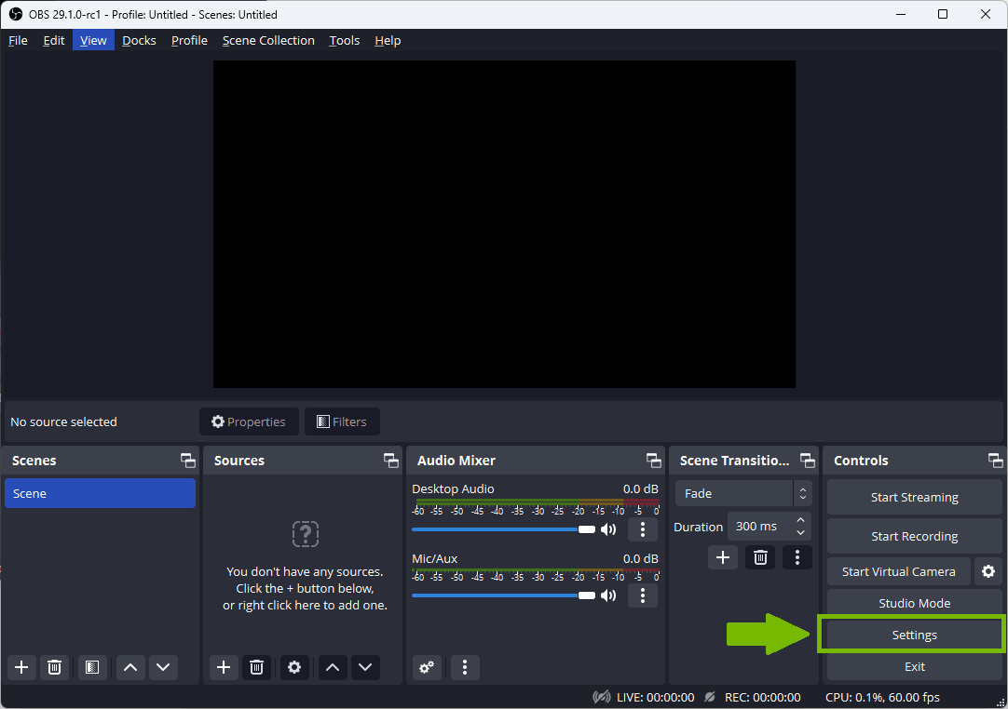This screenshot has width=1008, height=709.
Task: Adjust Mic/Aux volume slider
Action: coord(503,595)
